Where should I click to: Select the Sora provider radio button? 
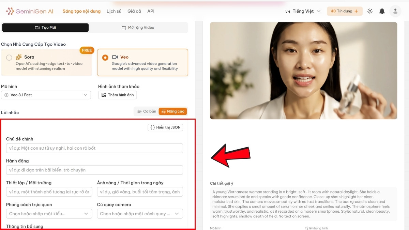point(9,58)
